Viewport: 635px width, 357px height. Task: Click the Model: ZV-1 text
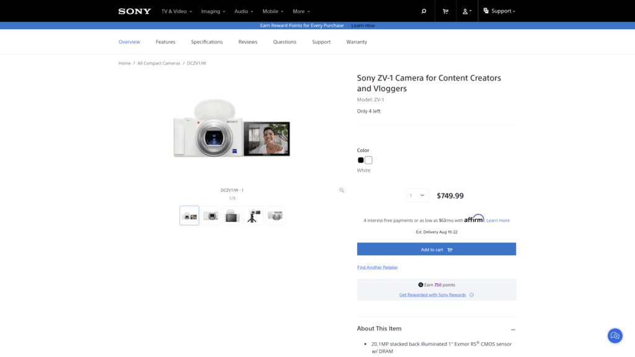(x=371, y=100)
